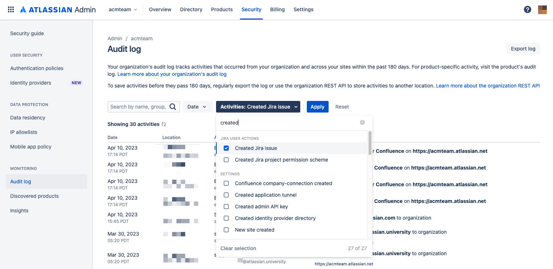Select Identity providers in the sidebar
553x269 pixels.
click(31, 82)
